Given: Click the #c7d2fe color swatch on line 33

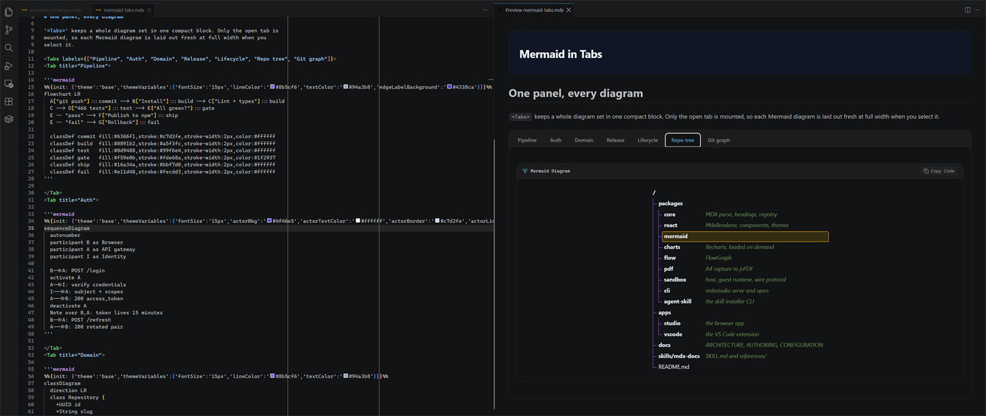Looking at the screenshot, I should coord(438,221).
